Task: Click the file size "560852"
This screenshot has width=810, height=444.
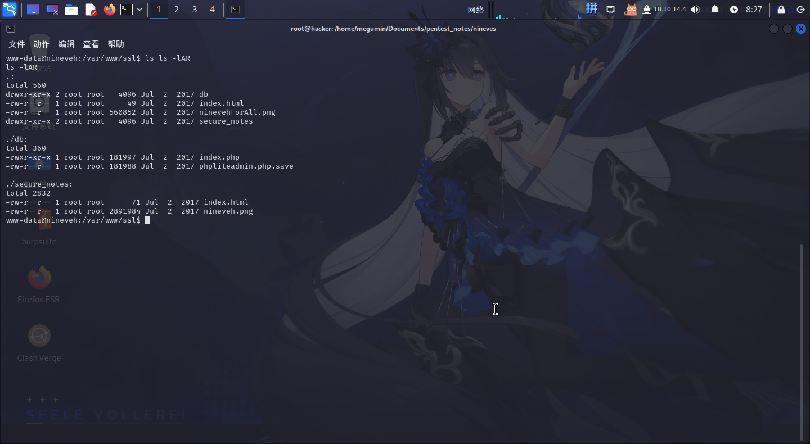Action: (123, 112)
